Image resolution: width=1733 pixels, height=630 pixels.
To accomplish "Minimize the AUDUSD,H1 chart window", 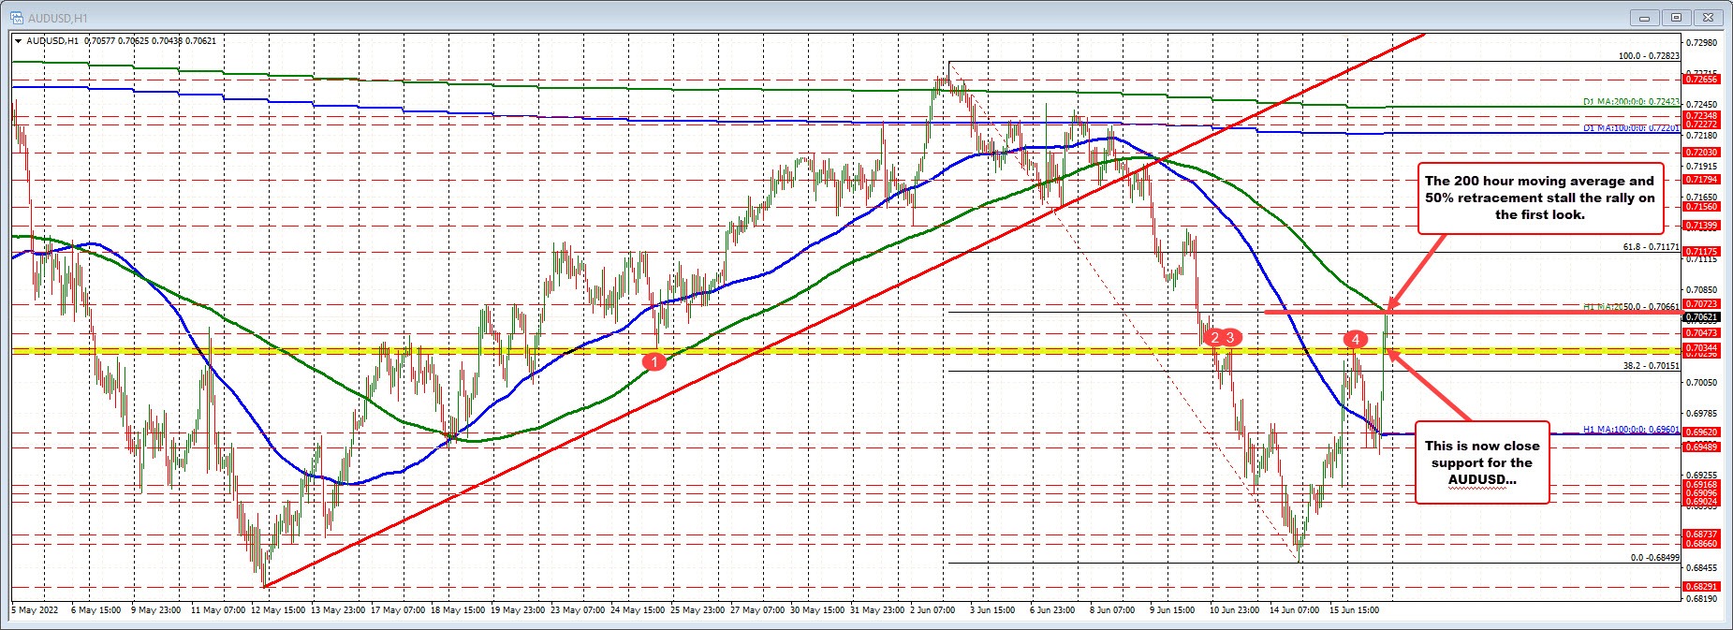I will (1645, 17).
